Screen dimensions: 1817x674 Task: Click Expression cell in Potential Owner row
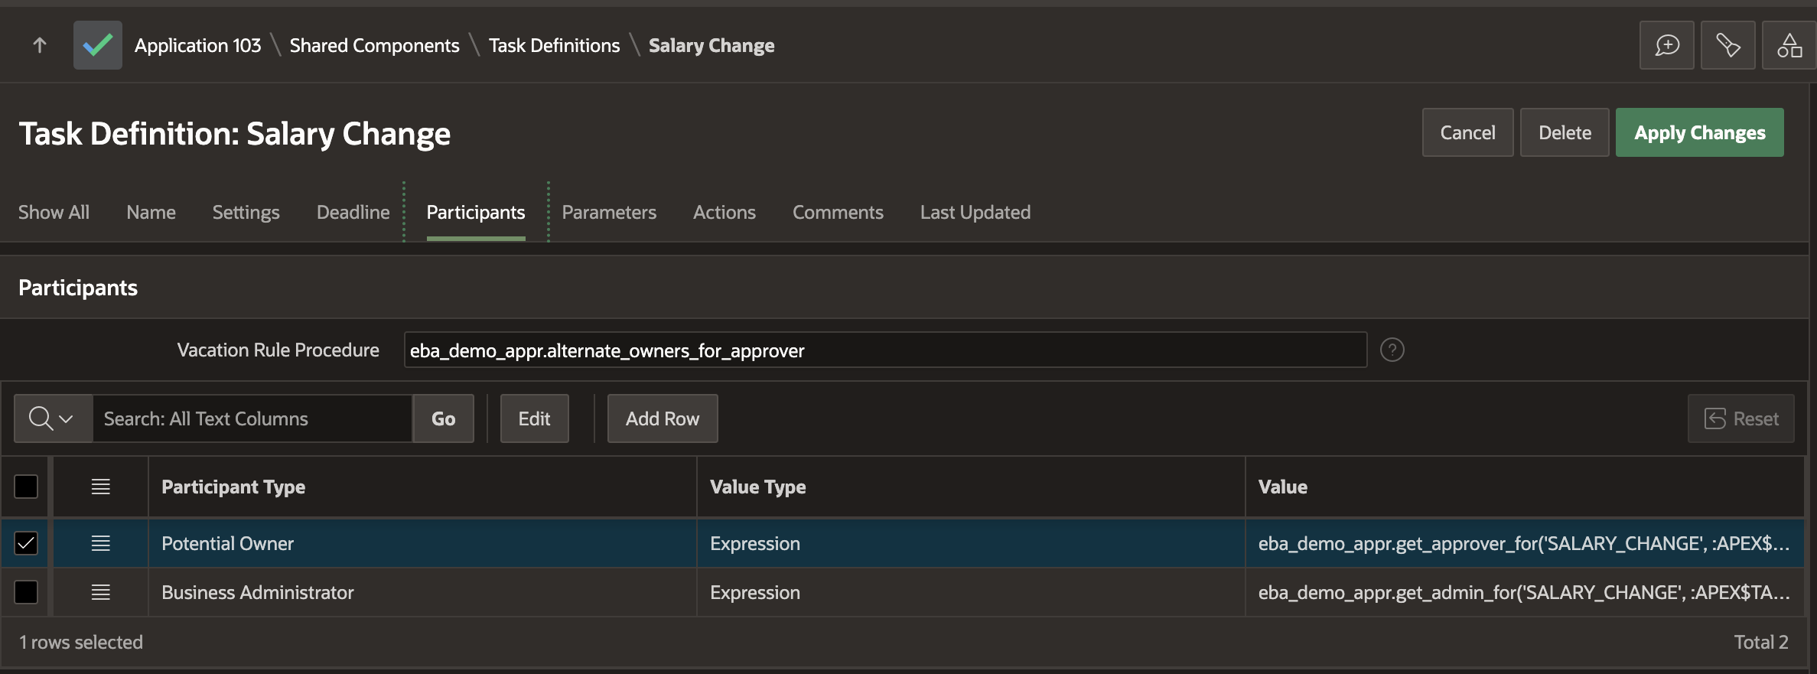971,543
